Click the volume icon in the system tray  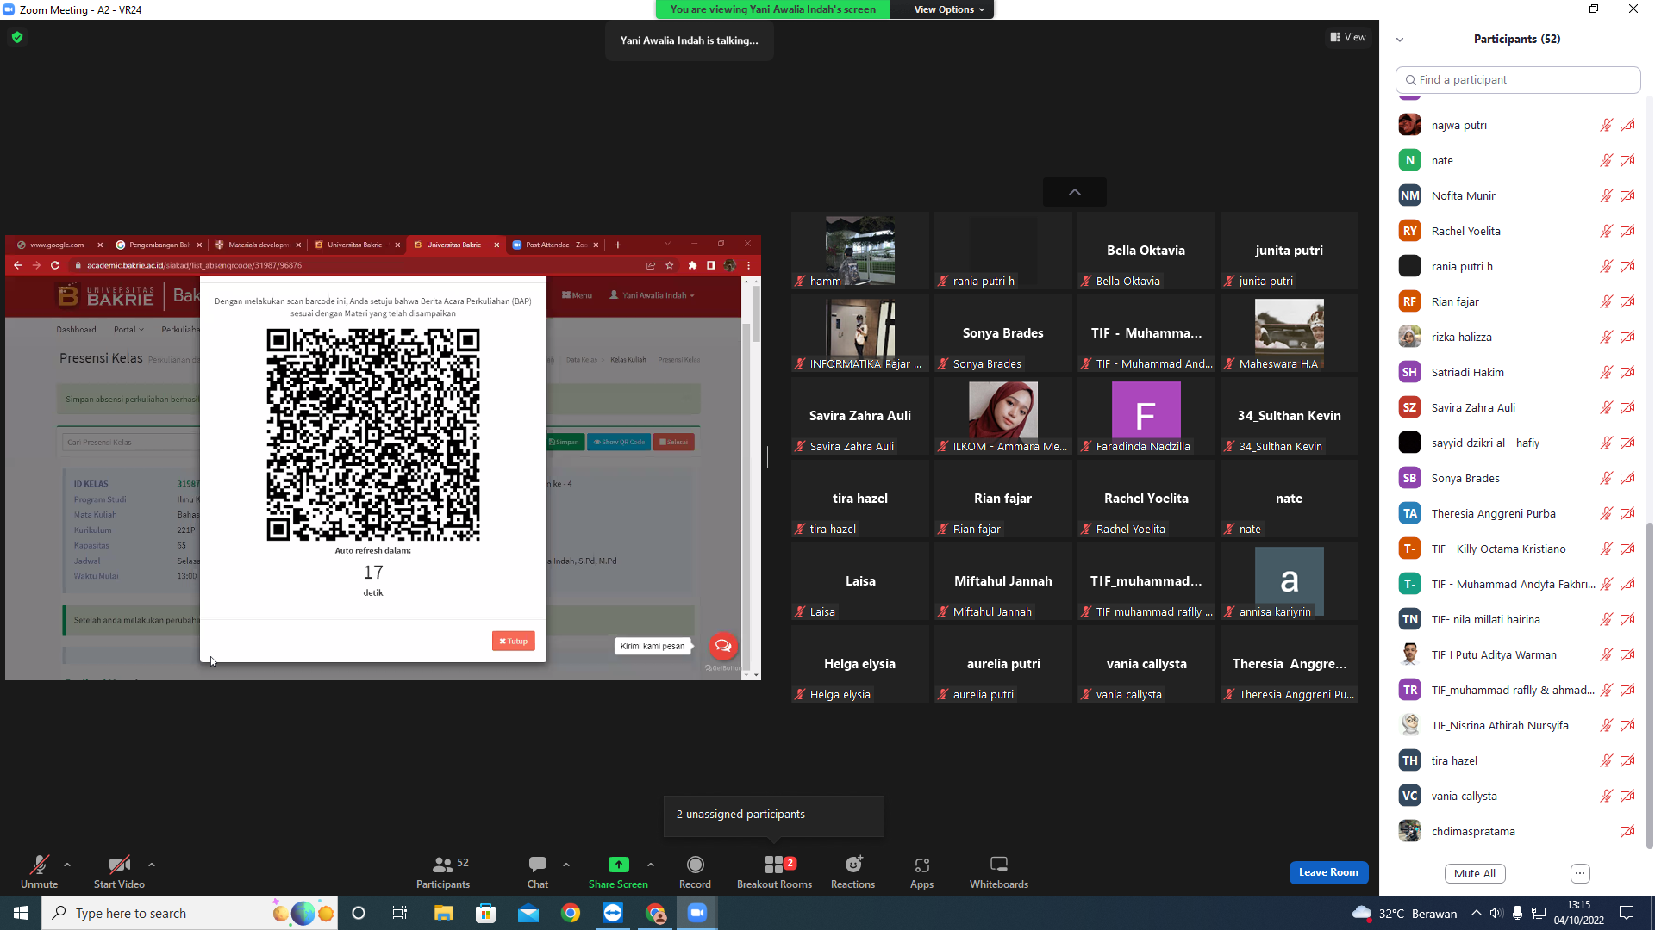[x=1496, y=913]
